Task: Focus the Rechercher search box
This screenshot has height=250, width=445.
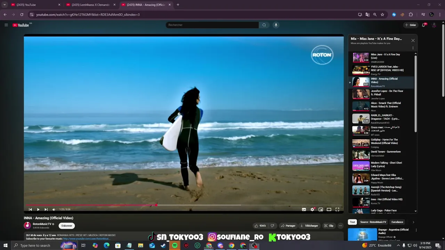Action: click(212, 25)
